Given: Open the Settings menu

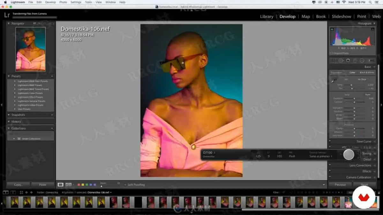Looking at the screenshot, I should (x=76, y=2).
